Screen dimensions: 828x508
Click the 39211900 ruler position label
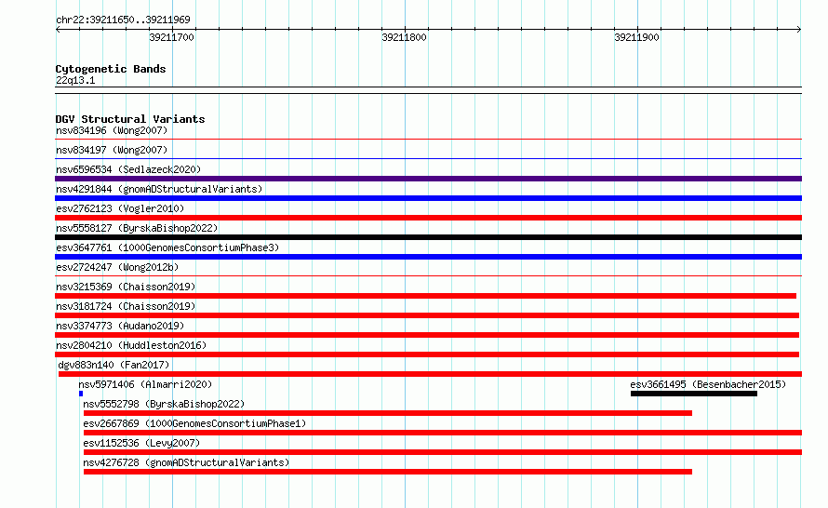[636, 37]
